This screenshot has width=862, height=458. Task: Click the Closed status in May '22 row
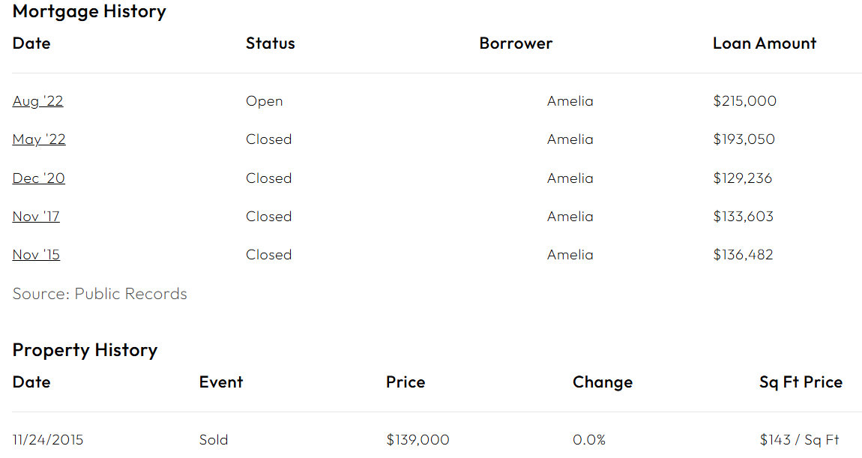pos(268,139)
